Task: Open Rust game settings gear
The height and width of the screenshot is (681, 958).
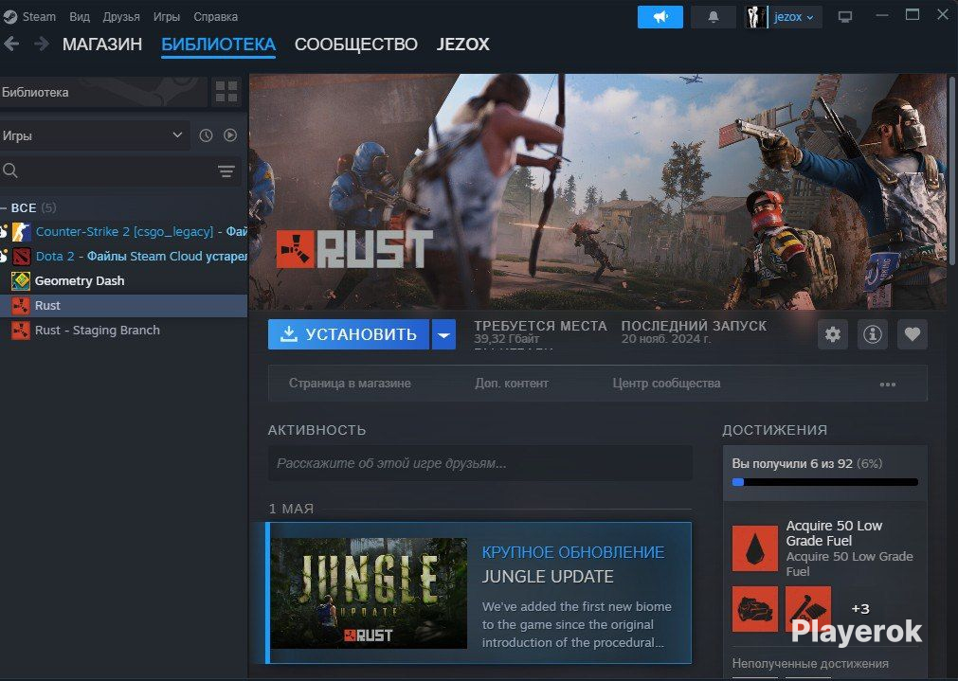Action: [x=833, y=334]
